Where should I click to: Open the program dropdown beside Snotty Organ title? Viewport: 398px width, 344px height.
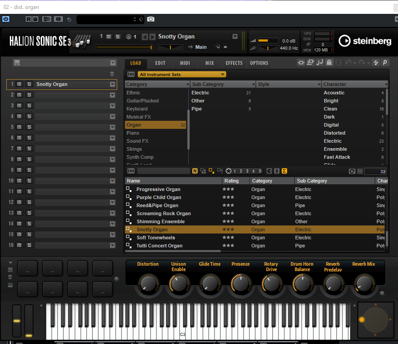235,37
